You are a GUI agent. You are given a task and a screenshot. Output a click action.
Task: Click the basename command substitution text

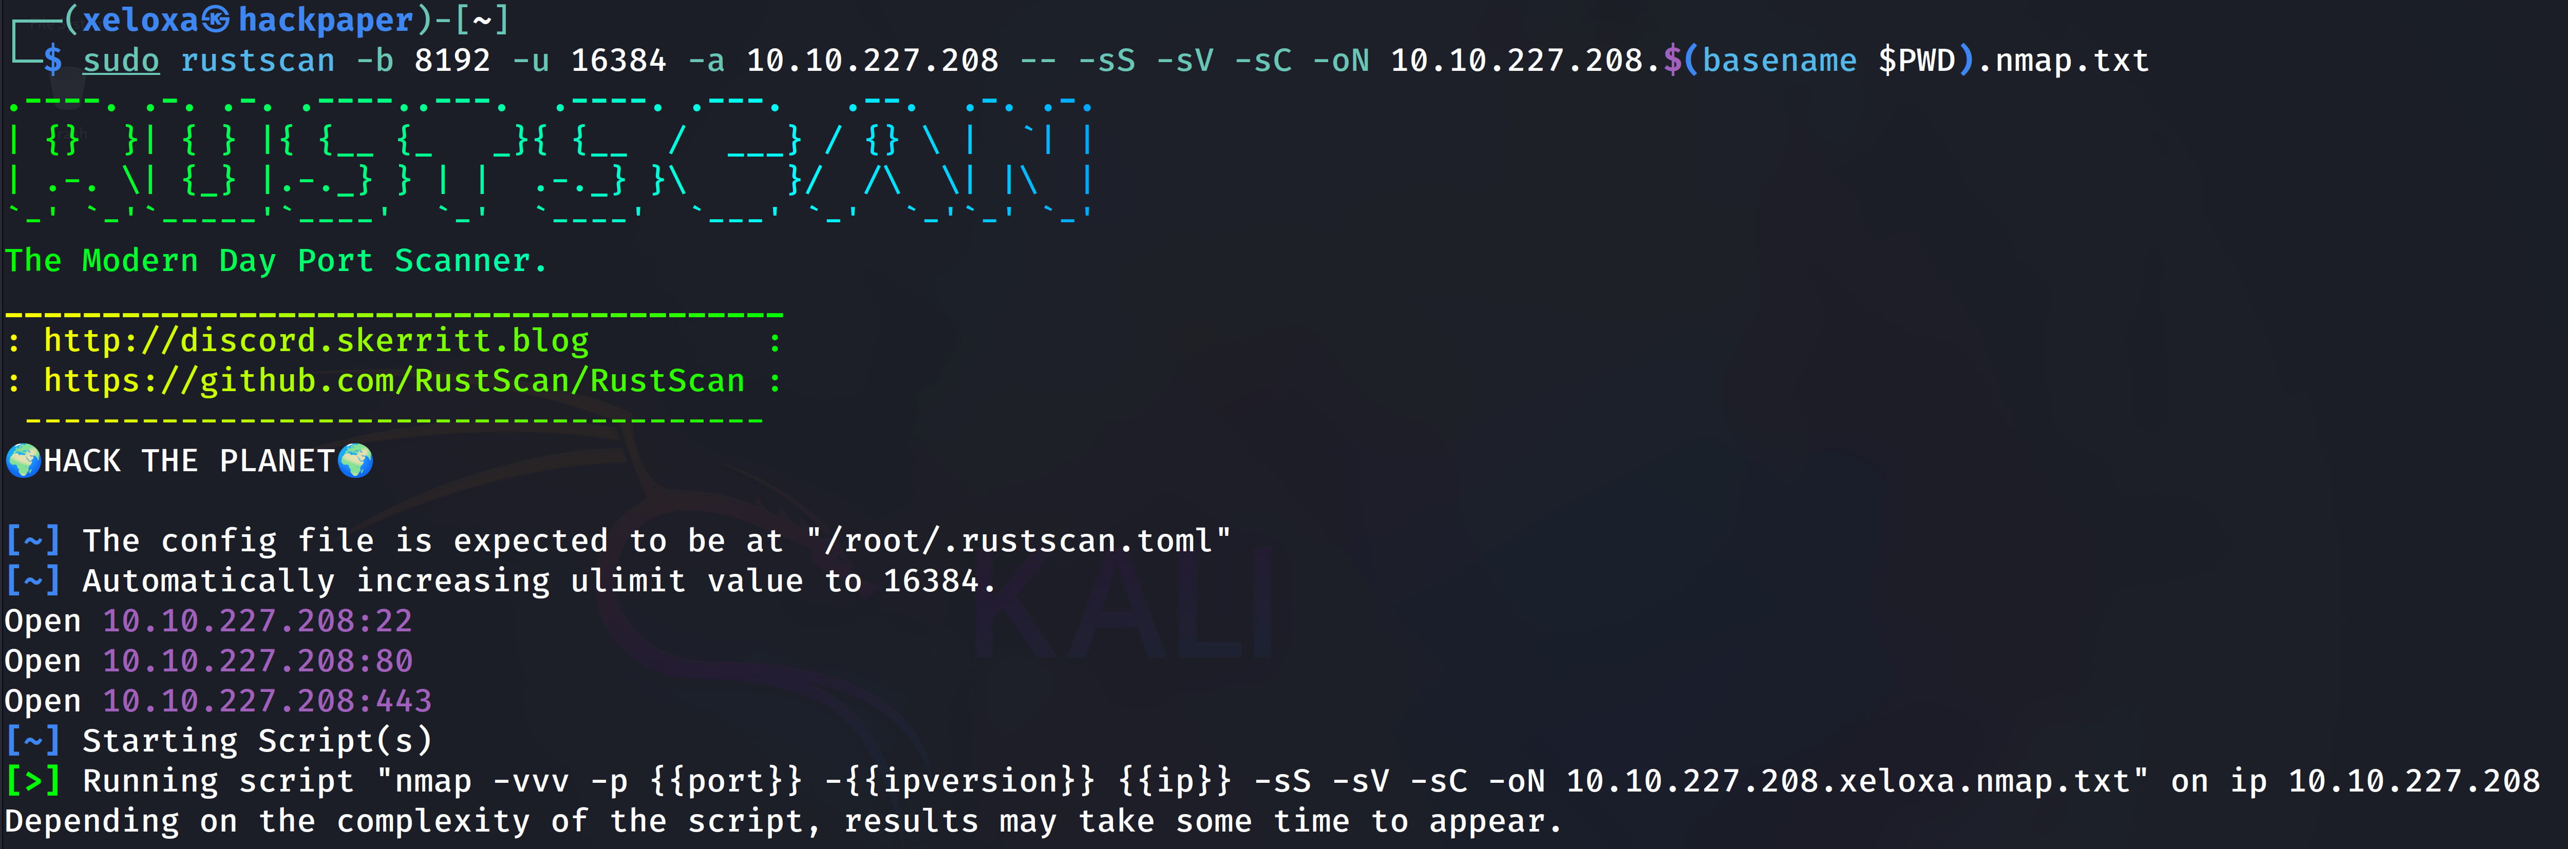coord(1780,61)
